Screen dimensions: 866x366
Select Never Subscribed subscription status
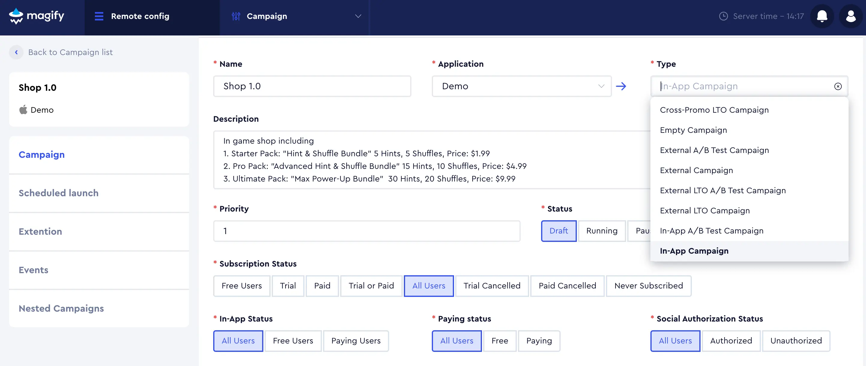648,286
